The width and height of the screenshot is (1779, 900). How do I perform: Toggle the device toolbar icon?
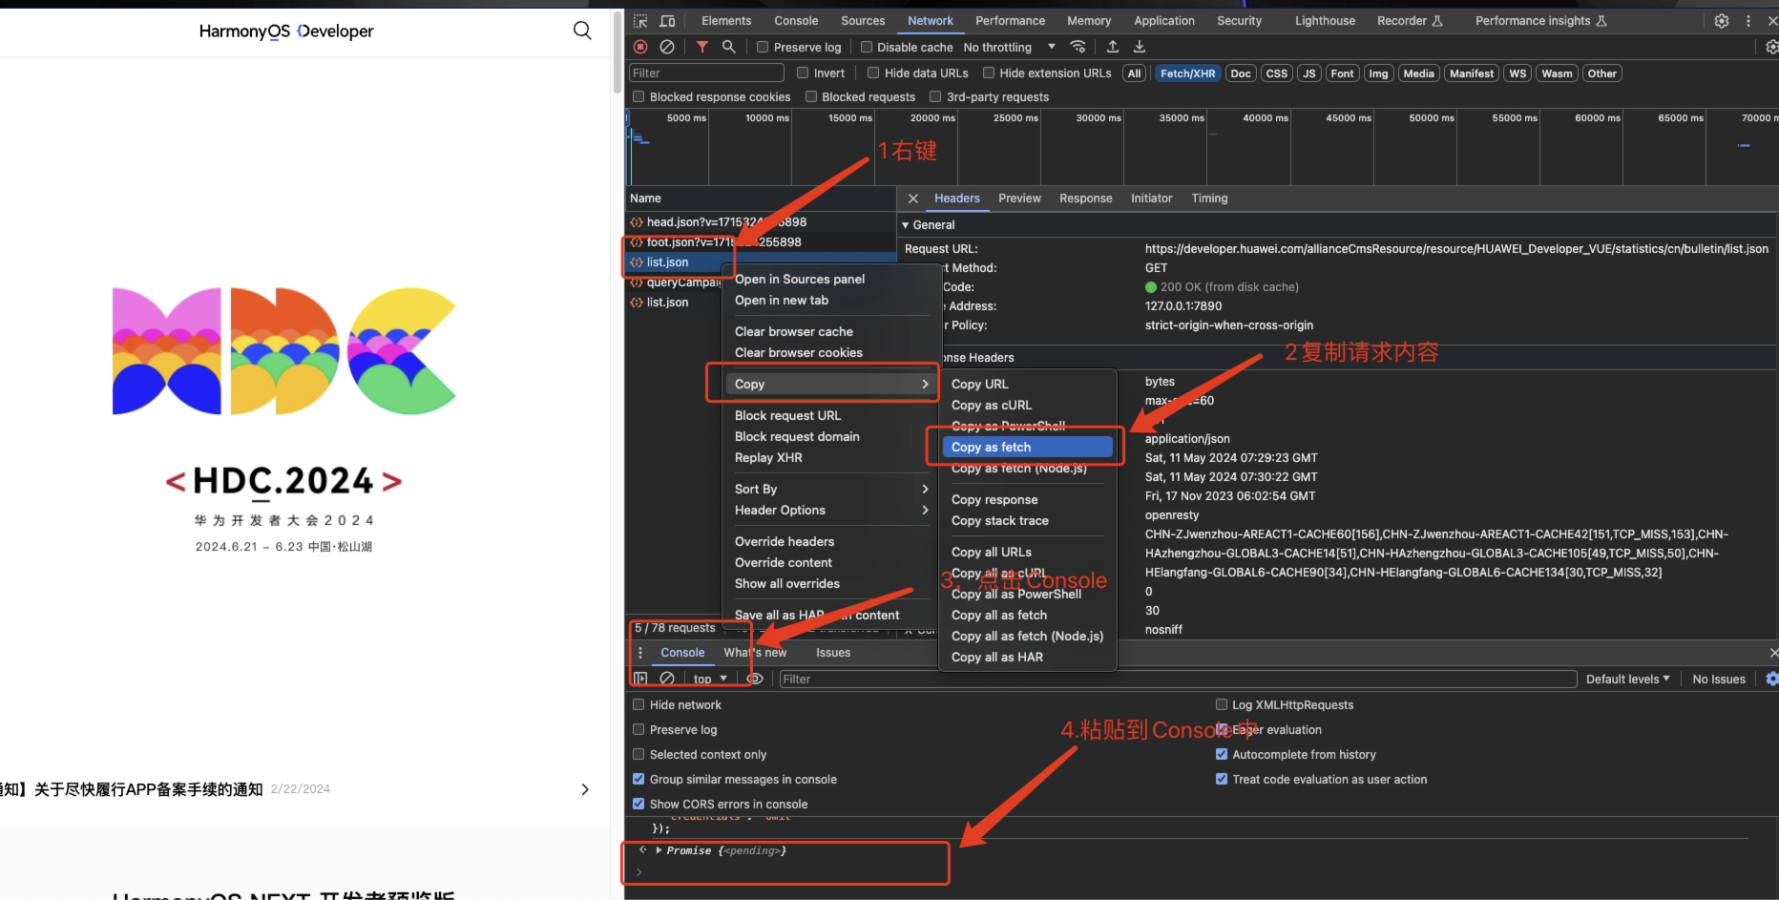point(668,21)
